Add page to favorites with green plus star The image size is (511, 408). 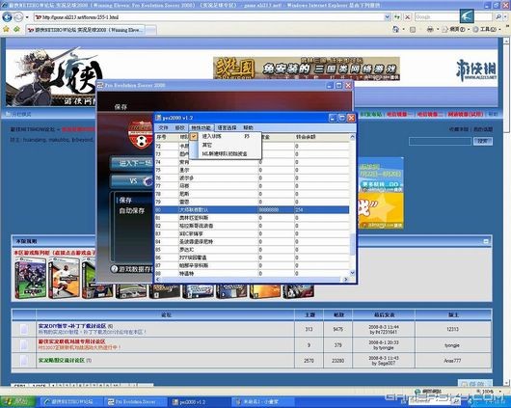[16, 30]
